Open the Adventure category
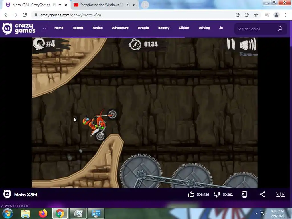 [120, 28]
